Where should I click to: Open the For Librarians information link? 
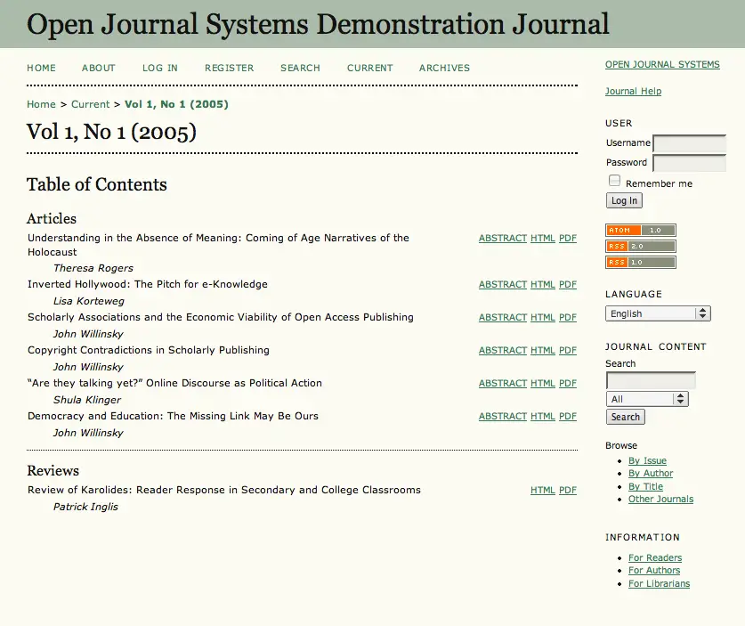(x=659, y=584)
